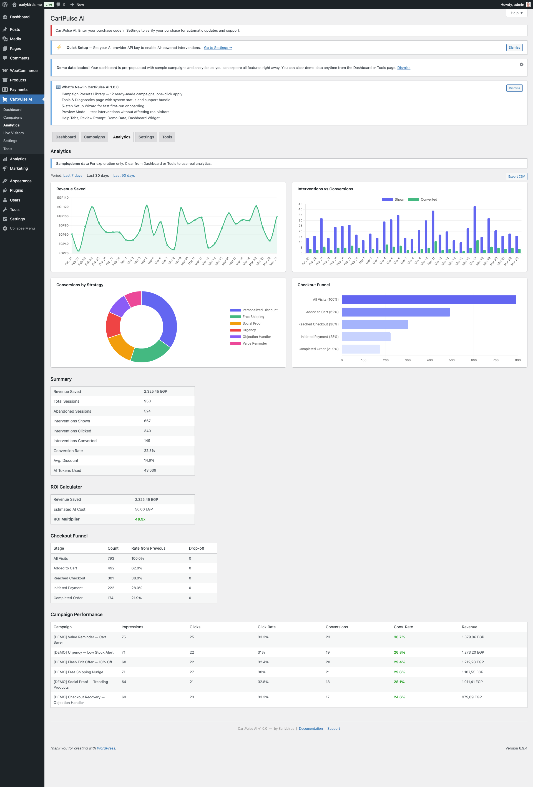Open Analytics via the bar-chart sidebar icon
The height and width of the screenshot is (787, 533).
point(5,159)
